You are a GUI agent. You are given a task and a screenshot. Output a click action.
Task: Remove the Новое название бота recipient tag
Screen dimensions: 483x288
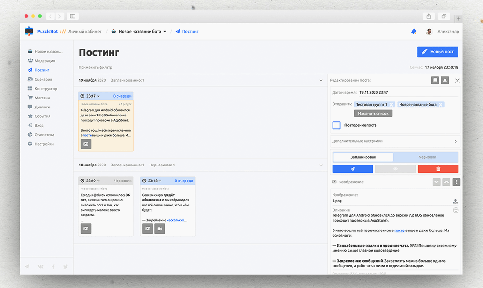click(x=441, y=105)
